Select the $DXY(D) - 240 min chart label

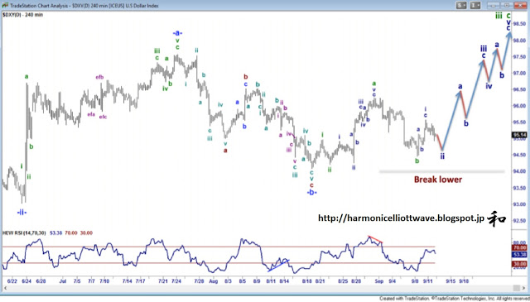point(23,15)
